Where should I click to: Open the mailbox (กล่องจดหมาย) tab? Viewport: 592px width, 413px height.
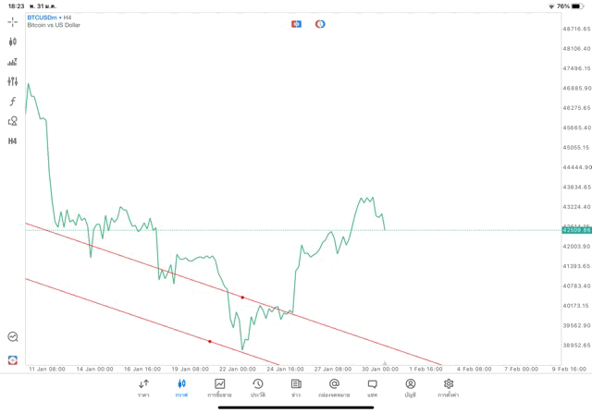(334, 387)
